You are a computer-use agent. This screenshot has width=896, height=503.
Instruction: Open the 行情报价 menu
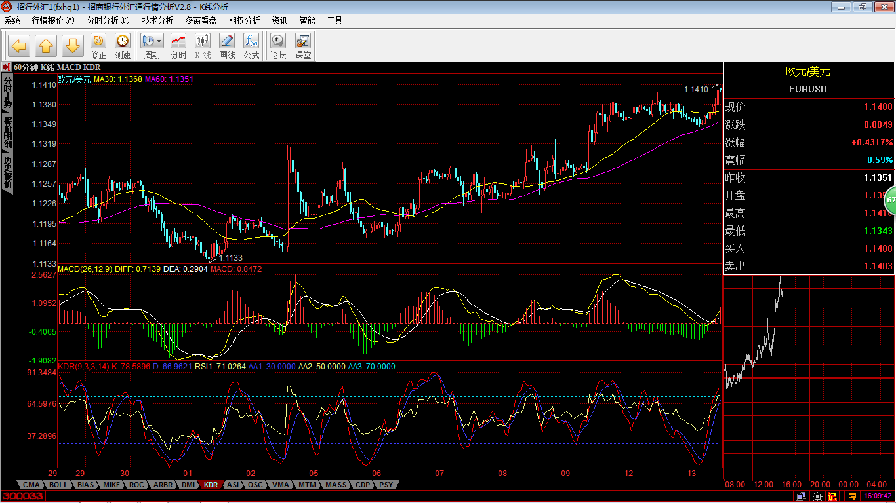pos(53,20)
